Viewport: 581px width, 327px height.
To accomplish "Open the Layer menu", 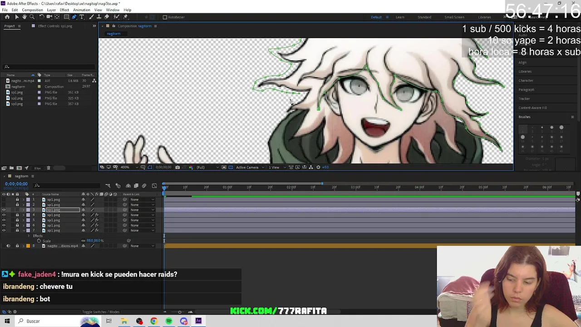I will (51, 10).
